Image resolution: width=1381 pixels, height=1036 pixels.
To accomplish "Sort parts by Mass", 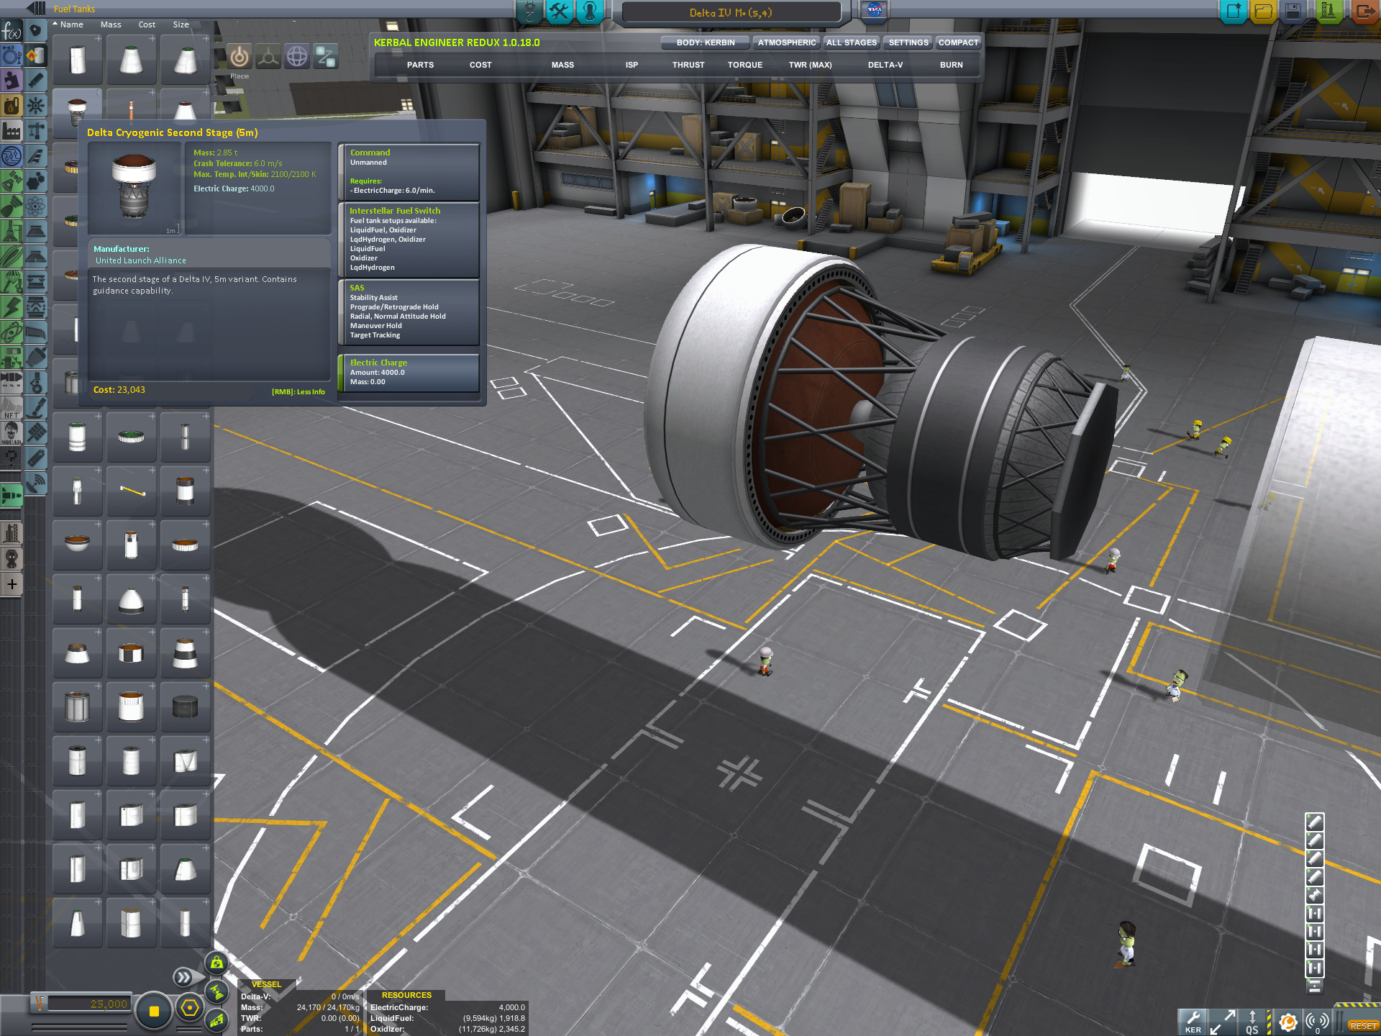I will point(111,24).
